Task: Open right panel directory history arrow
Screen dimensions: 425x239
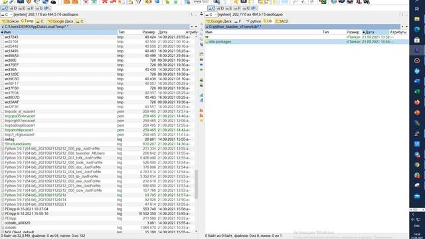Action: pos(406,27)
